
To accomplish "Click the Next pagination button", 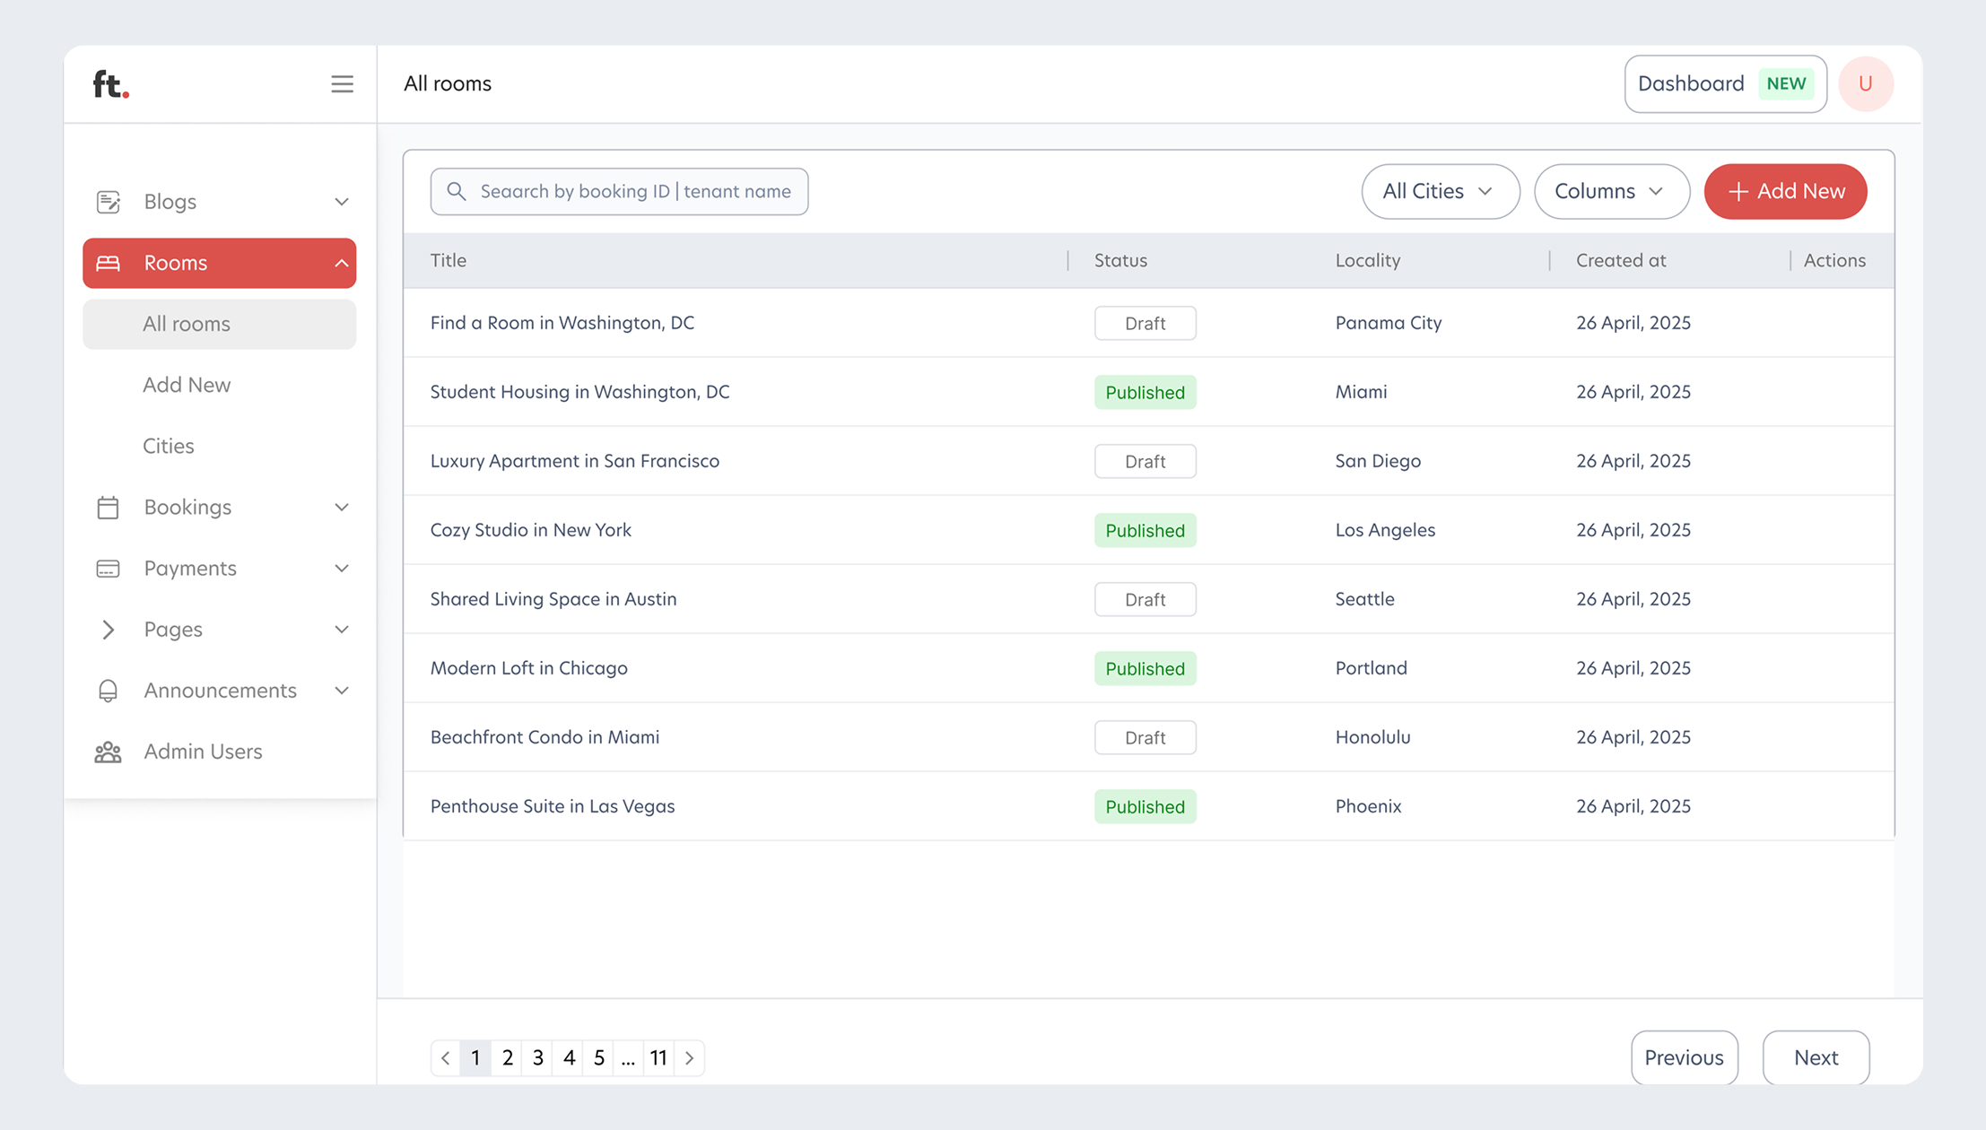I will point(1816,1057).
